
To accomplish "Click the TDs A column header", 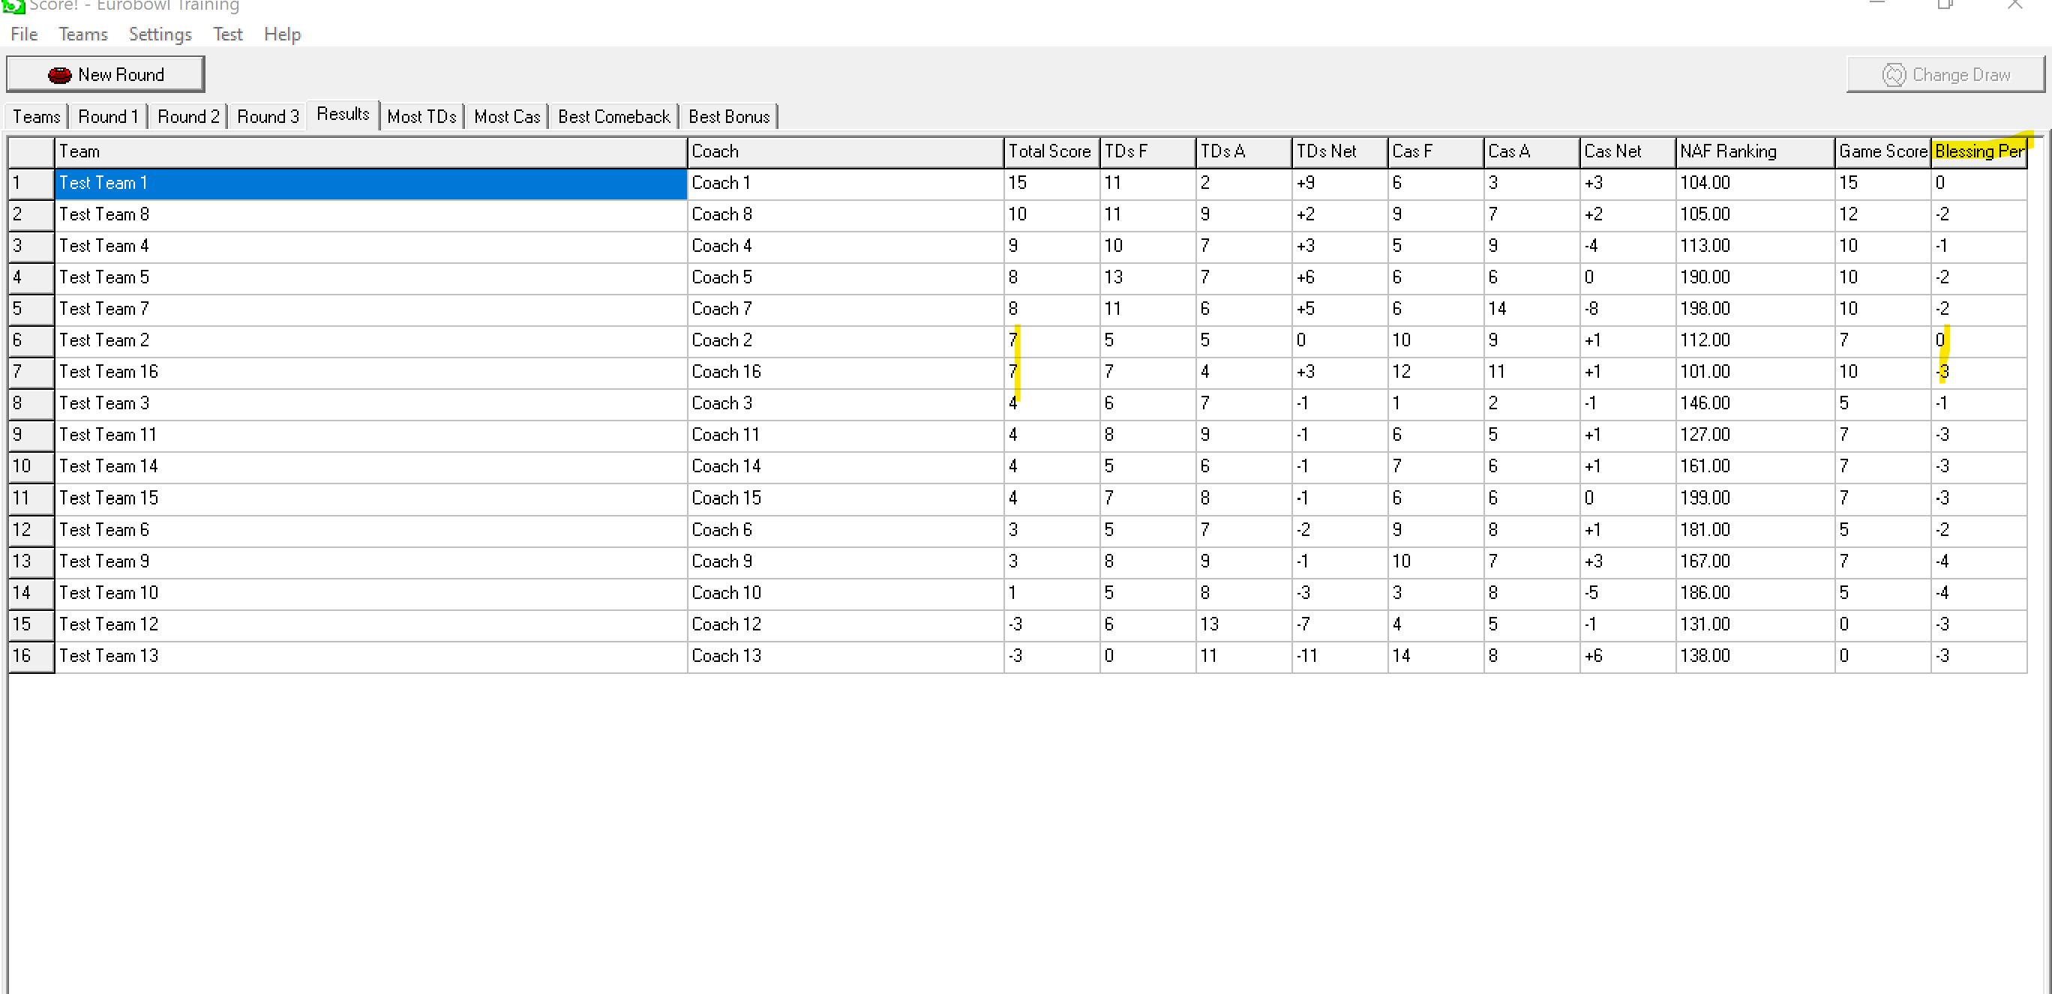I will pos(1243,151).
